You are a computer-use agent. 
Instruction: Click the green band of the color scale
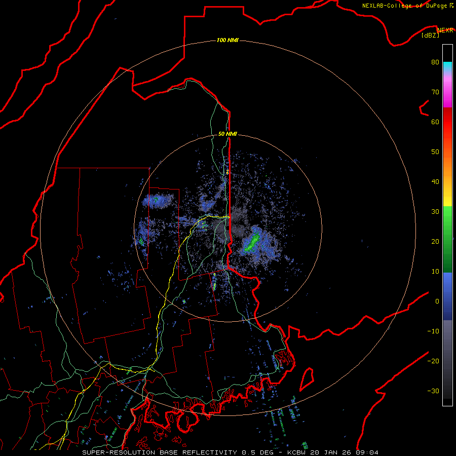[x=447, y=239]
